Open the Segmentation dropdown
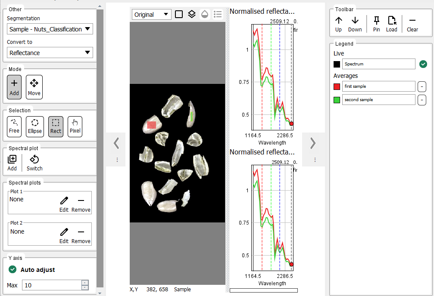Screen dimensions: 434x296 (50, 29)
